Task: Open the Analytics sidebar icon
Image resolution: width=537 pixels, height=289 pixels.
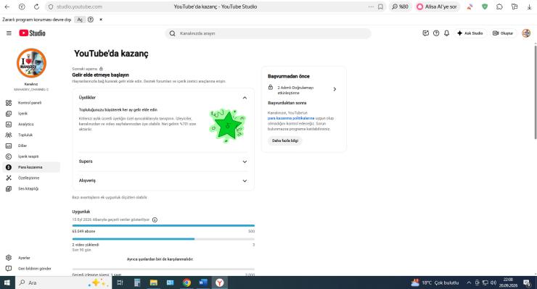Action: (x=9, y=124)
